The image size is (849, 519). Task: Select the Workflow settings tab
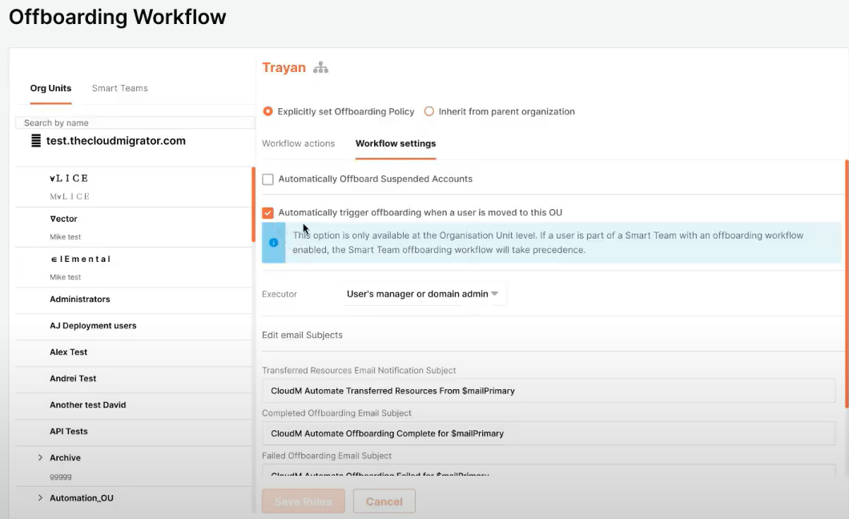point(396,143)
